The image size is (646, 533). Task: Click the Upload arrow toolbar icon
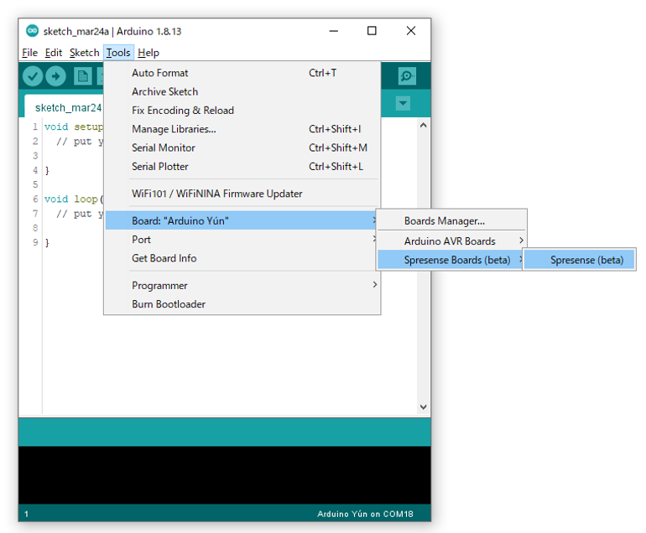click(x=55, y=76)
